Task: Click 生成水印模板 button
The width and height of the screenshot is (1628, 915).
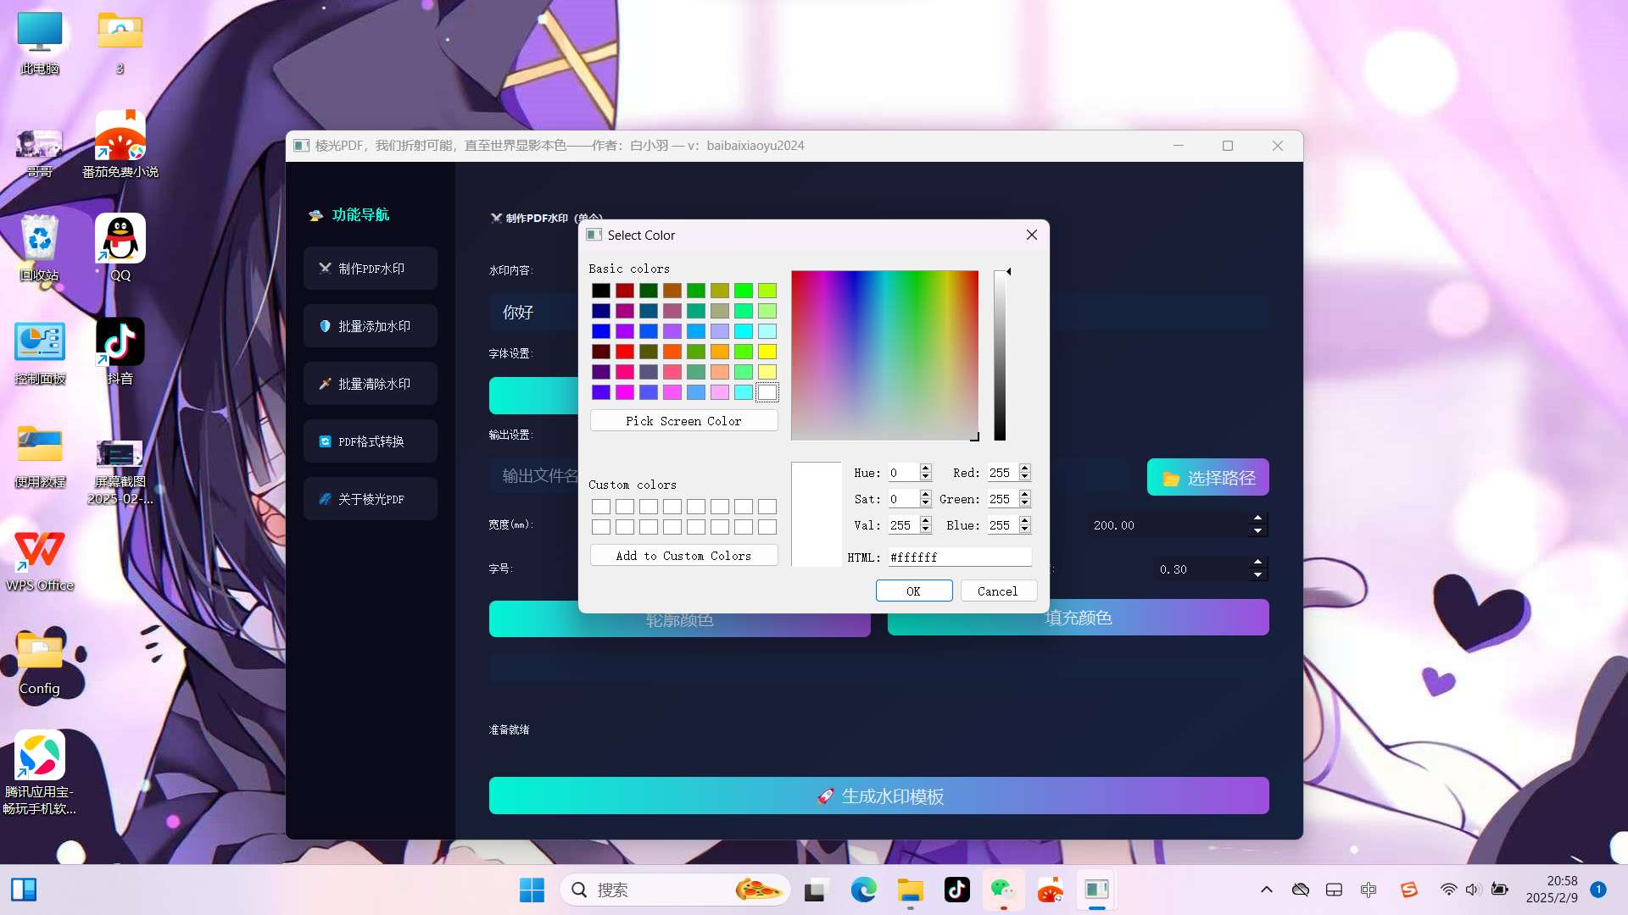Action: click(878, 796)
